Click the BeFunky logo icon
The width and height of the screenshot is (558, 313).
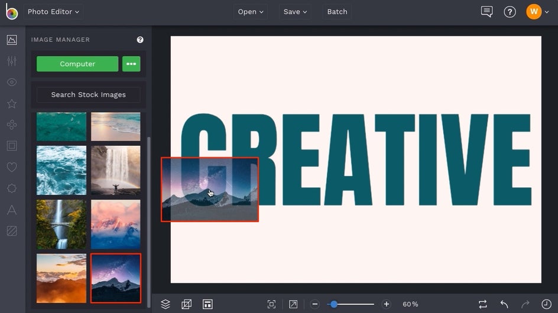pos(11,12)
